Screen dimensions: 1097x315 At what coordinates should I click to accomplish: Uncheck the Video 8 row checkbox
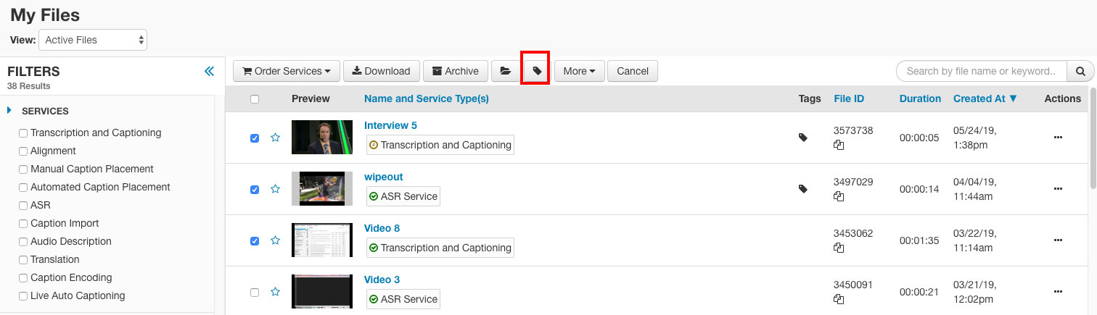pos(255,241)
